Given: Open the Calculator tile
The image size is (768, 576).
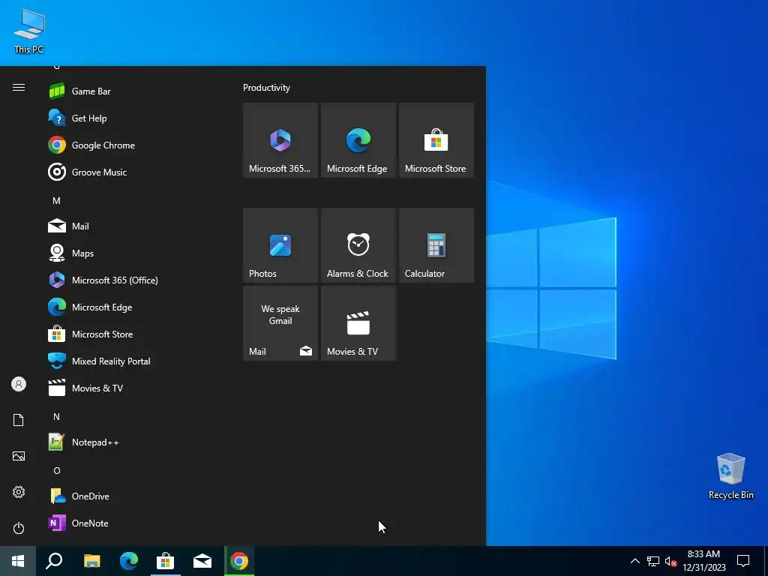Looking at the screenshot, I should point(436,245).
